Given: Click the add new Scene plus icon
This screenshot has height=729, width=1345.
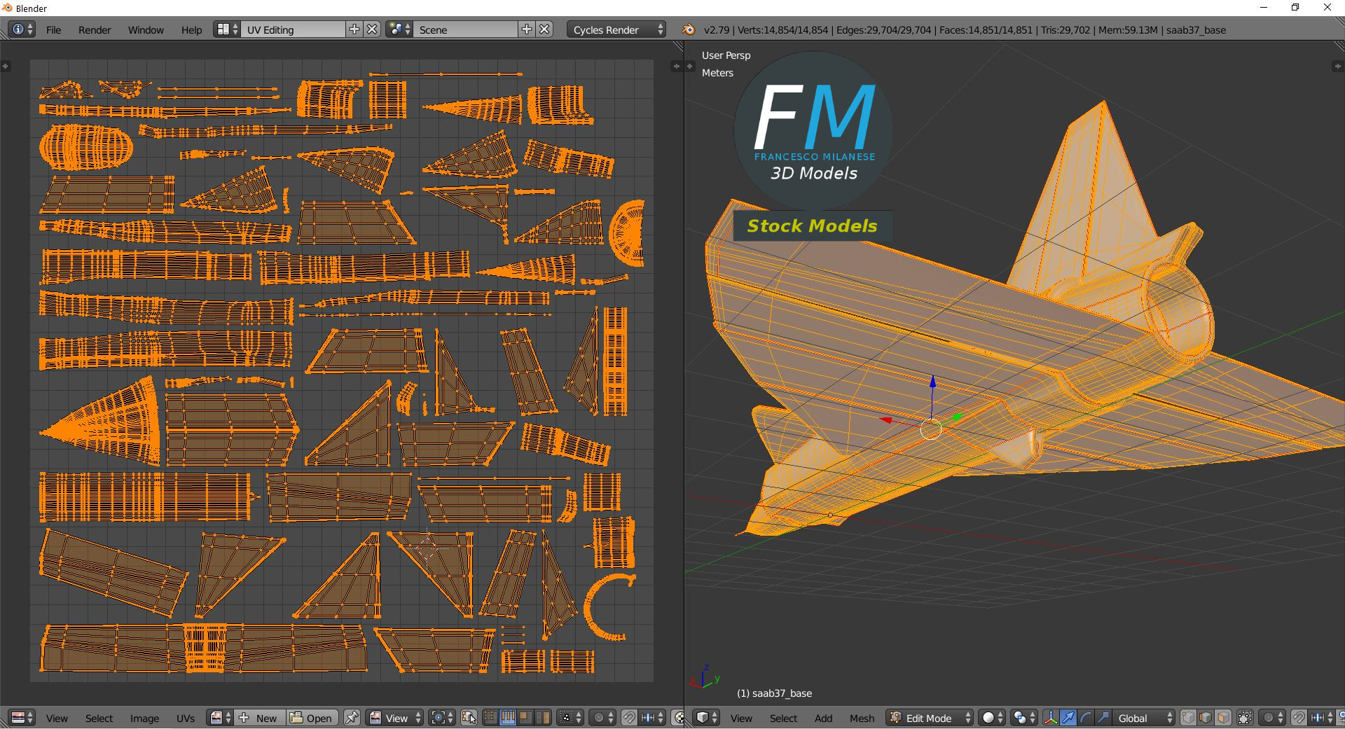Looking at the screenshot, I should [527, 29].
